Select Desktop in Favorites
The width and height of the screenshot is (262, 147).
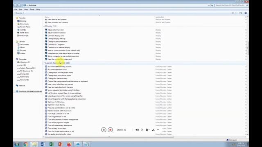pos(23,21)
